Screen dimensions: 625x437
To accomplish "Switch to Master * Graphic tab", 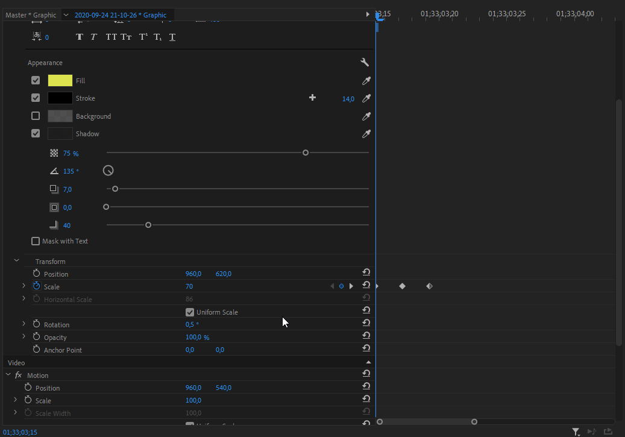I will (31, 15).
